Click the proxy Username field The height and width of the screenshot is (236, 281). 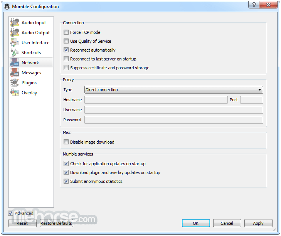point(174,110)
